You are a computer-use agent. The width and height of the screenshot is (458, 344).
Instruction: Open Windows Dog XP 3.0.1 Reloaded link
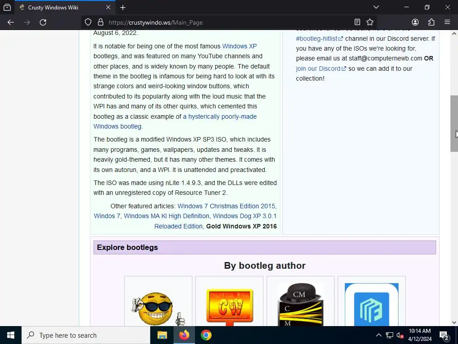coord(215,221)
